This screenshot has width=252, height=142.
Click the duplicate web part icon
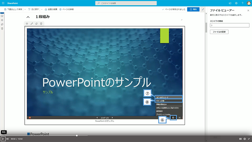point(37,24)
